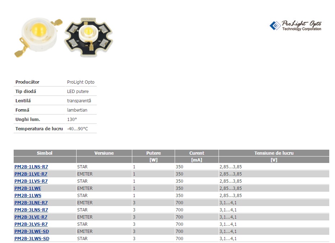Click the Versiune column header
This screenshot has width=335, height=243.
(104, 153)
